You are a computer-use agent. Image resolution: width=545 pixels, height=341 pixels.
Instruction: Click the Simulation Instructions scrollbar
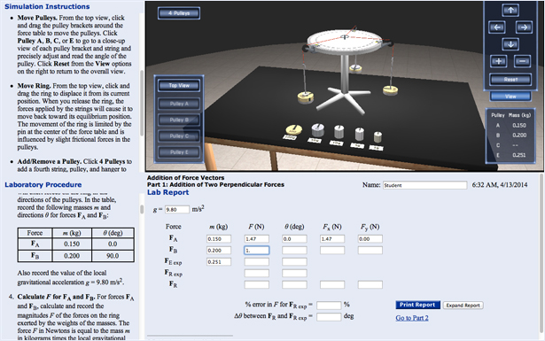(142, 103)
